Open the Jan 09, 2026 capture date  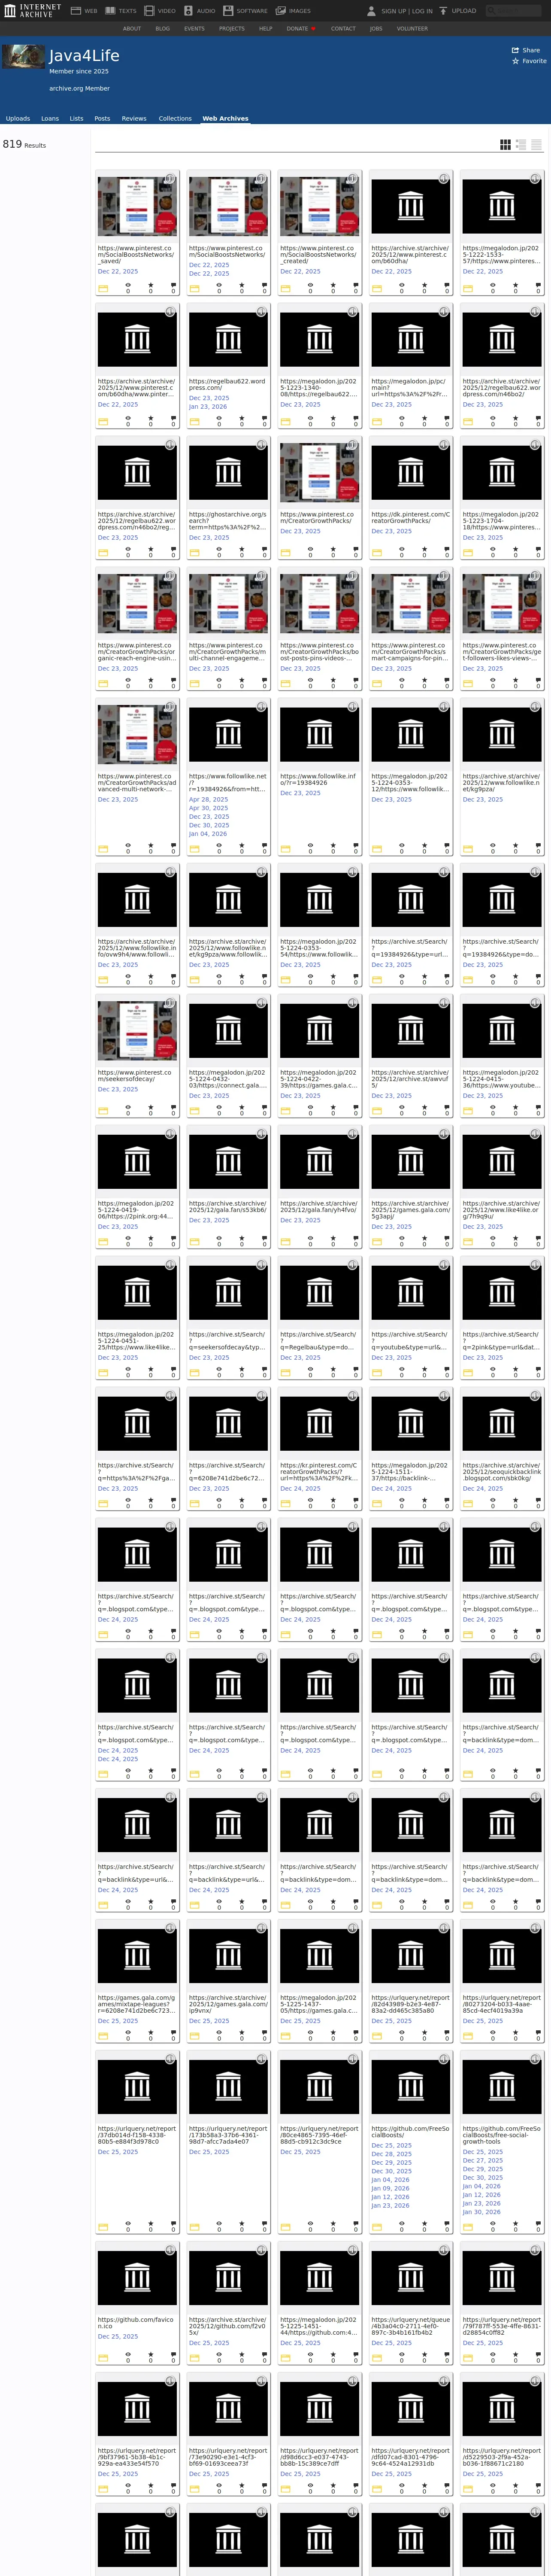[391, 2188]
